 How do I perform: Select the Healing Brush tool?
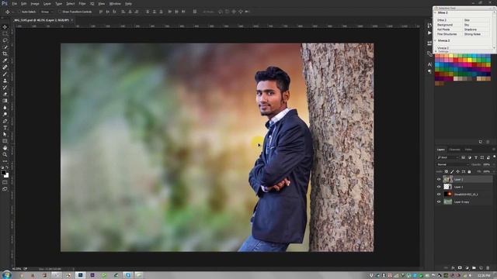[5, 67]
